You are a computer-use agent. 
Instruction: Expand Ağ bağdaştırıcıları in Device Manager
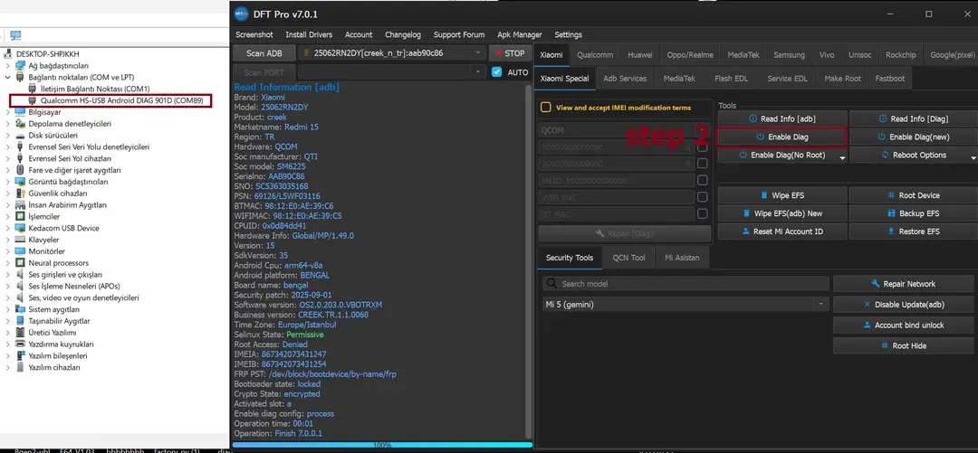[x=7, y=66]
